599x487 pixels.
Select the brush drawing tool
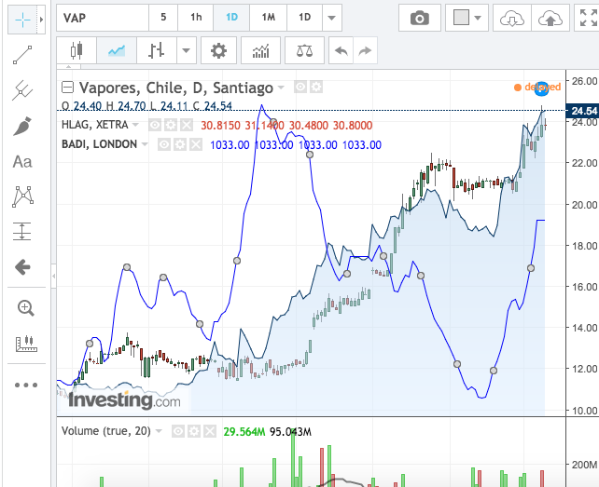22,127
